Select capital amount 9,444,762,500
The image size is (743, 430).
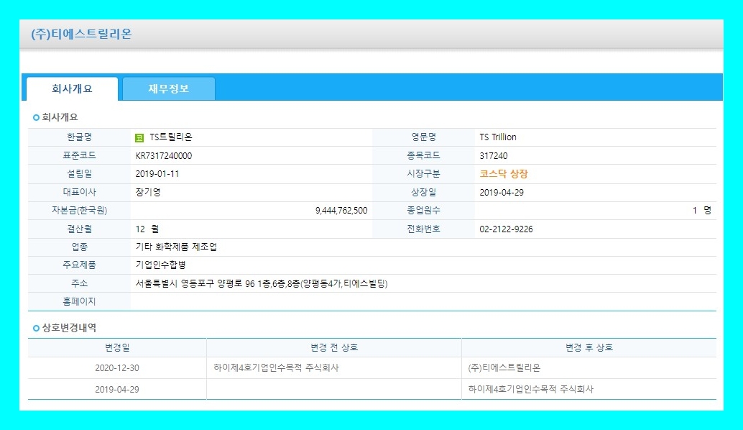point(341,211)
